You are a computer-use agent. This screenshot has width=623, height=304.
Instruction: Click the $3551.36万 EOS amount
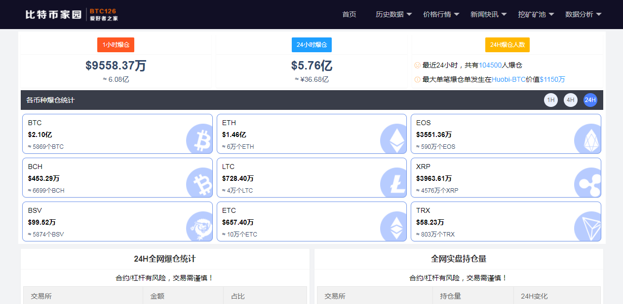pyautogui.click(x=434, y=135)
